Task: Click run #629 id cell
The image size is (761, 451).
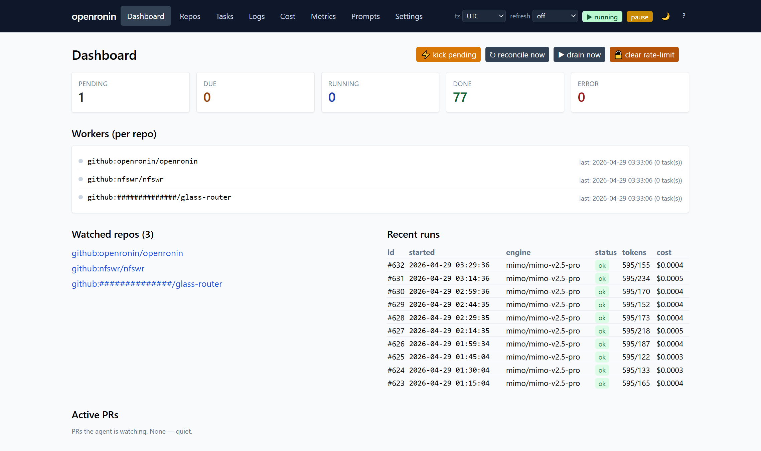Action: 396,304
